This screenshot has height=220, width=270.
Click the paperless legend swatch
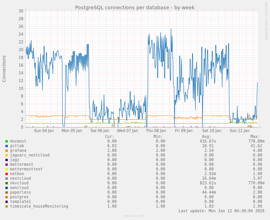(7, 192)
